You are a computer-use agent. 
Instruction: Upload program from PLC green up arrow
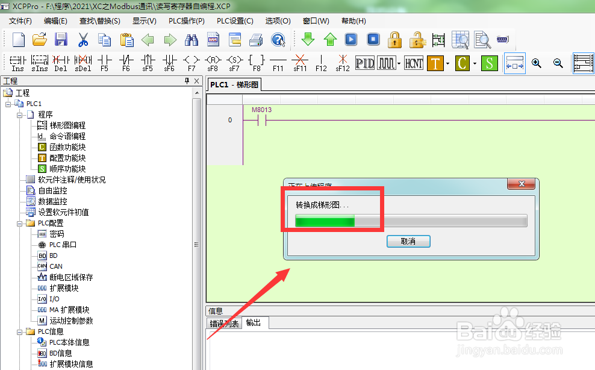tap(330, 39)
